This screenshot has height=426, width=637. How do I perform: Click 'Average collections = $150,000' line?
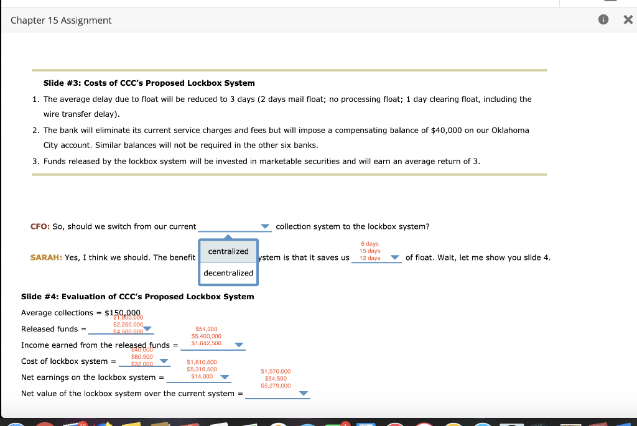click(x=80, y=313)
